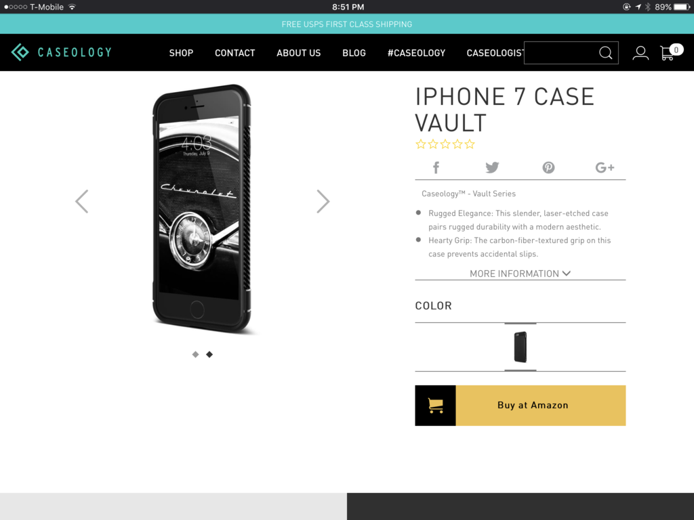Open the ABOUT US menu item
The height and width of the screenshot is (520, 694).
299,53
